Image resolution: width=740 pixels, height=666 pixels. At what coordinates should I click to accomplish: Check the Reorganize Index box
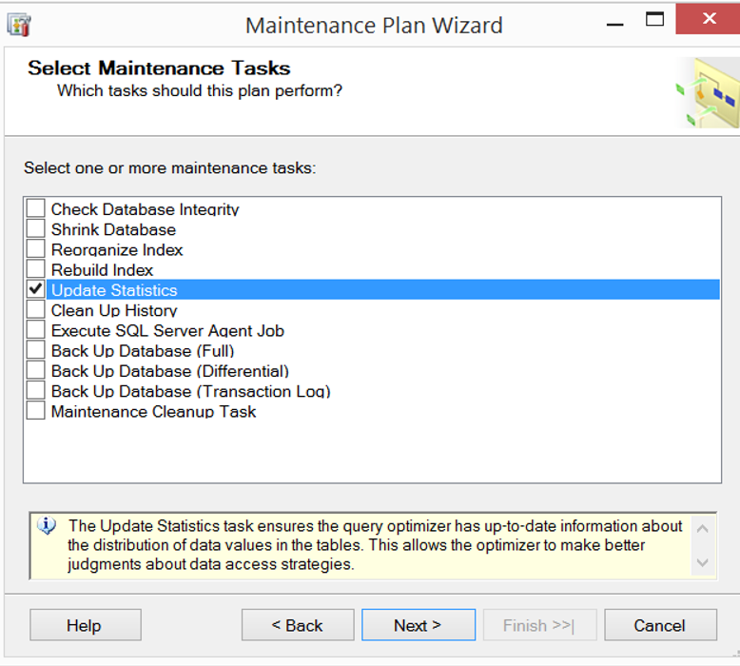click(x=35, y=248)
